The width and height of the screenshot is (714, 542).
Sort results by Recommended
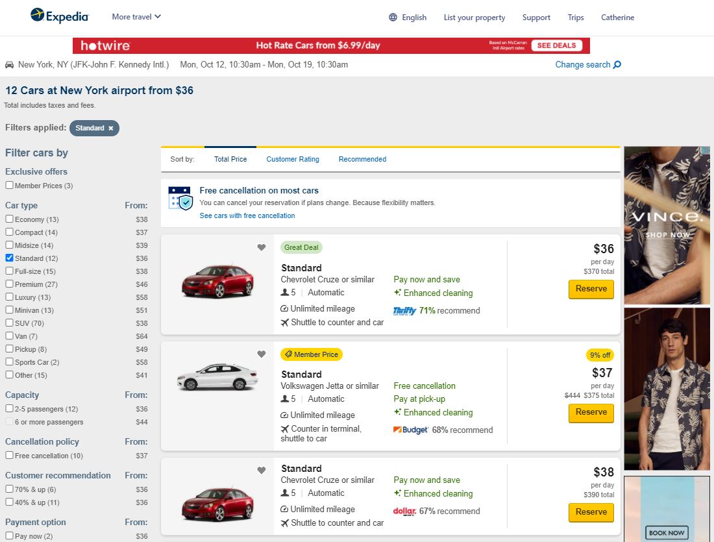click(x=362, y=159)
